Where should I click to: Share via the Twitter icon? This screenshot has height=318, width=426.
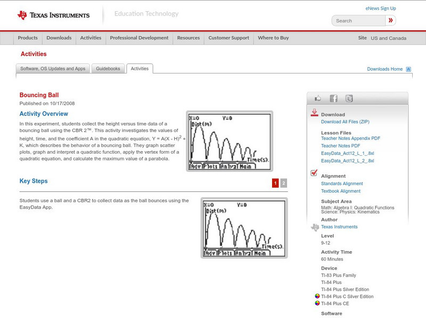[349, 98]
